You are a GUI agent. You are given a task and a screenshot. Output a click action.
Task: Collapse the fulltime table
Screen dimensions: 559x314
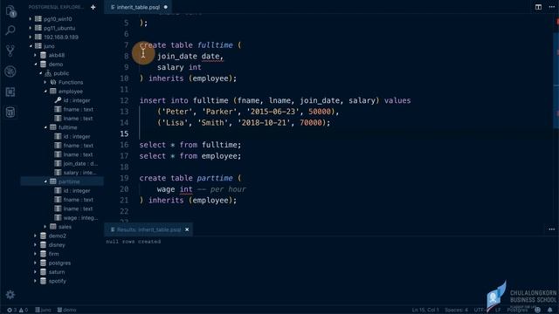click(x=45, y=127)
